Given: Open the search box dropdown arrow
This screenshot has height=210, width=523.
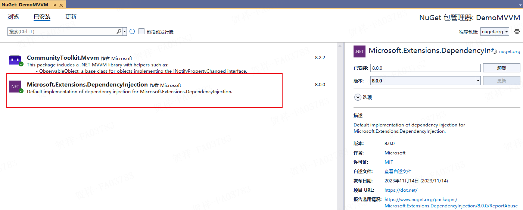Looking at the screenshot, I should click(x=125, y=32).
